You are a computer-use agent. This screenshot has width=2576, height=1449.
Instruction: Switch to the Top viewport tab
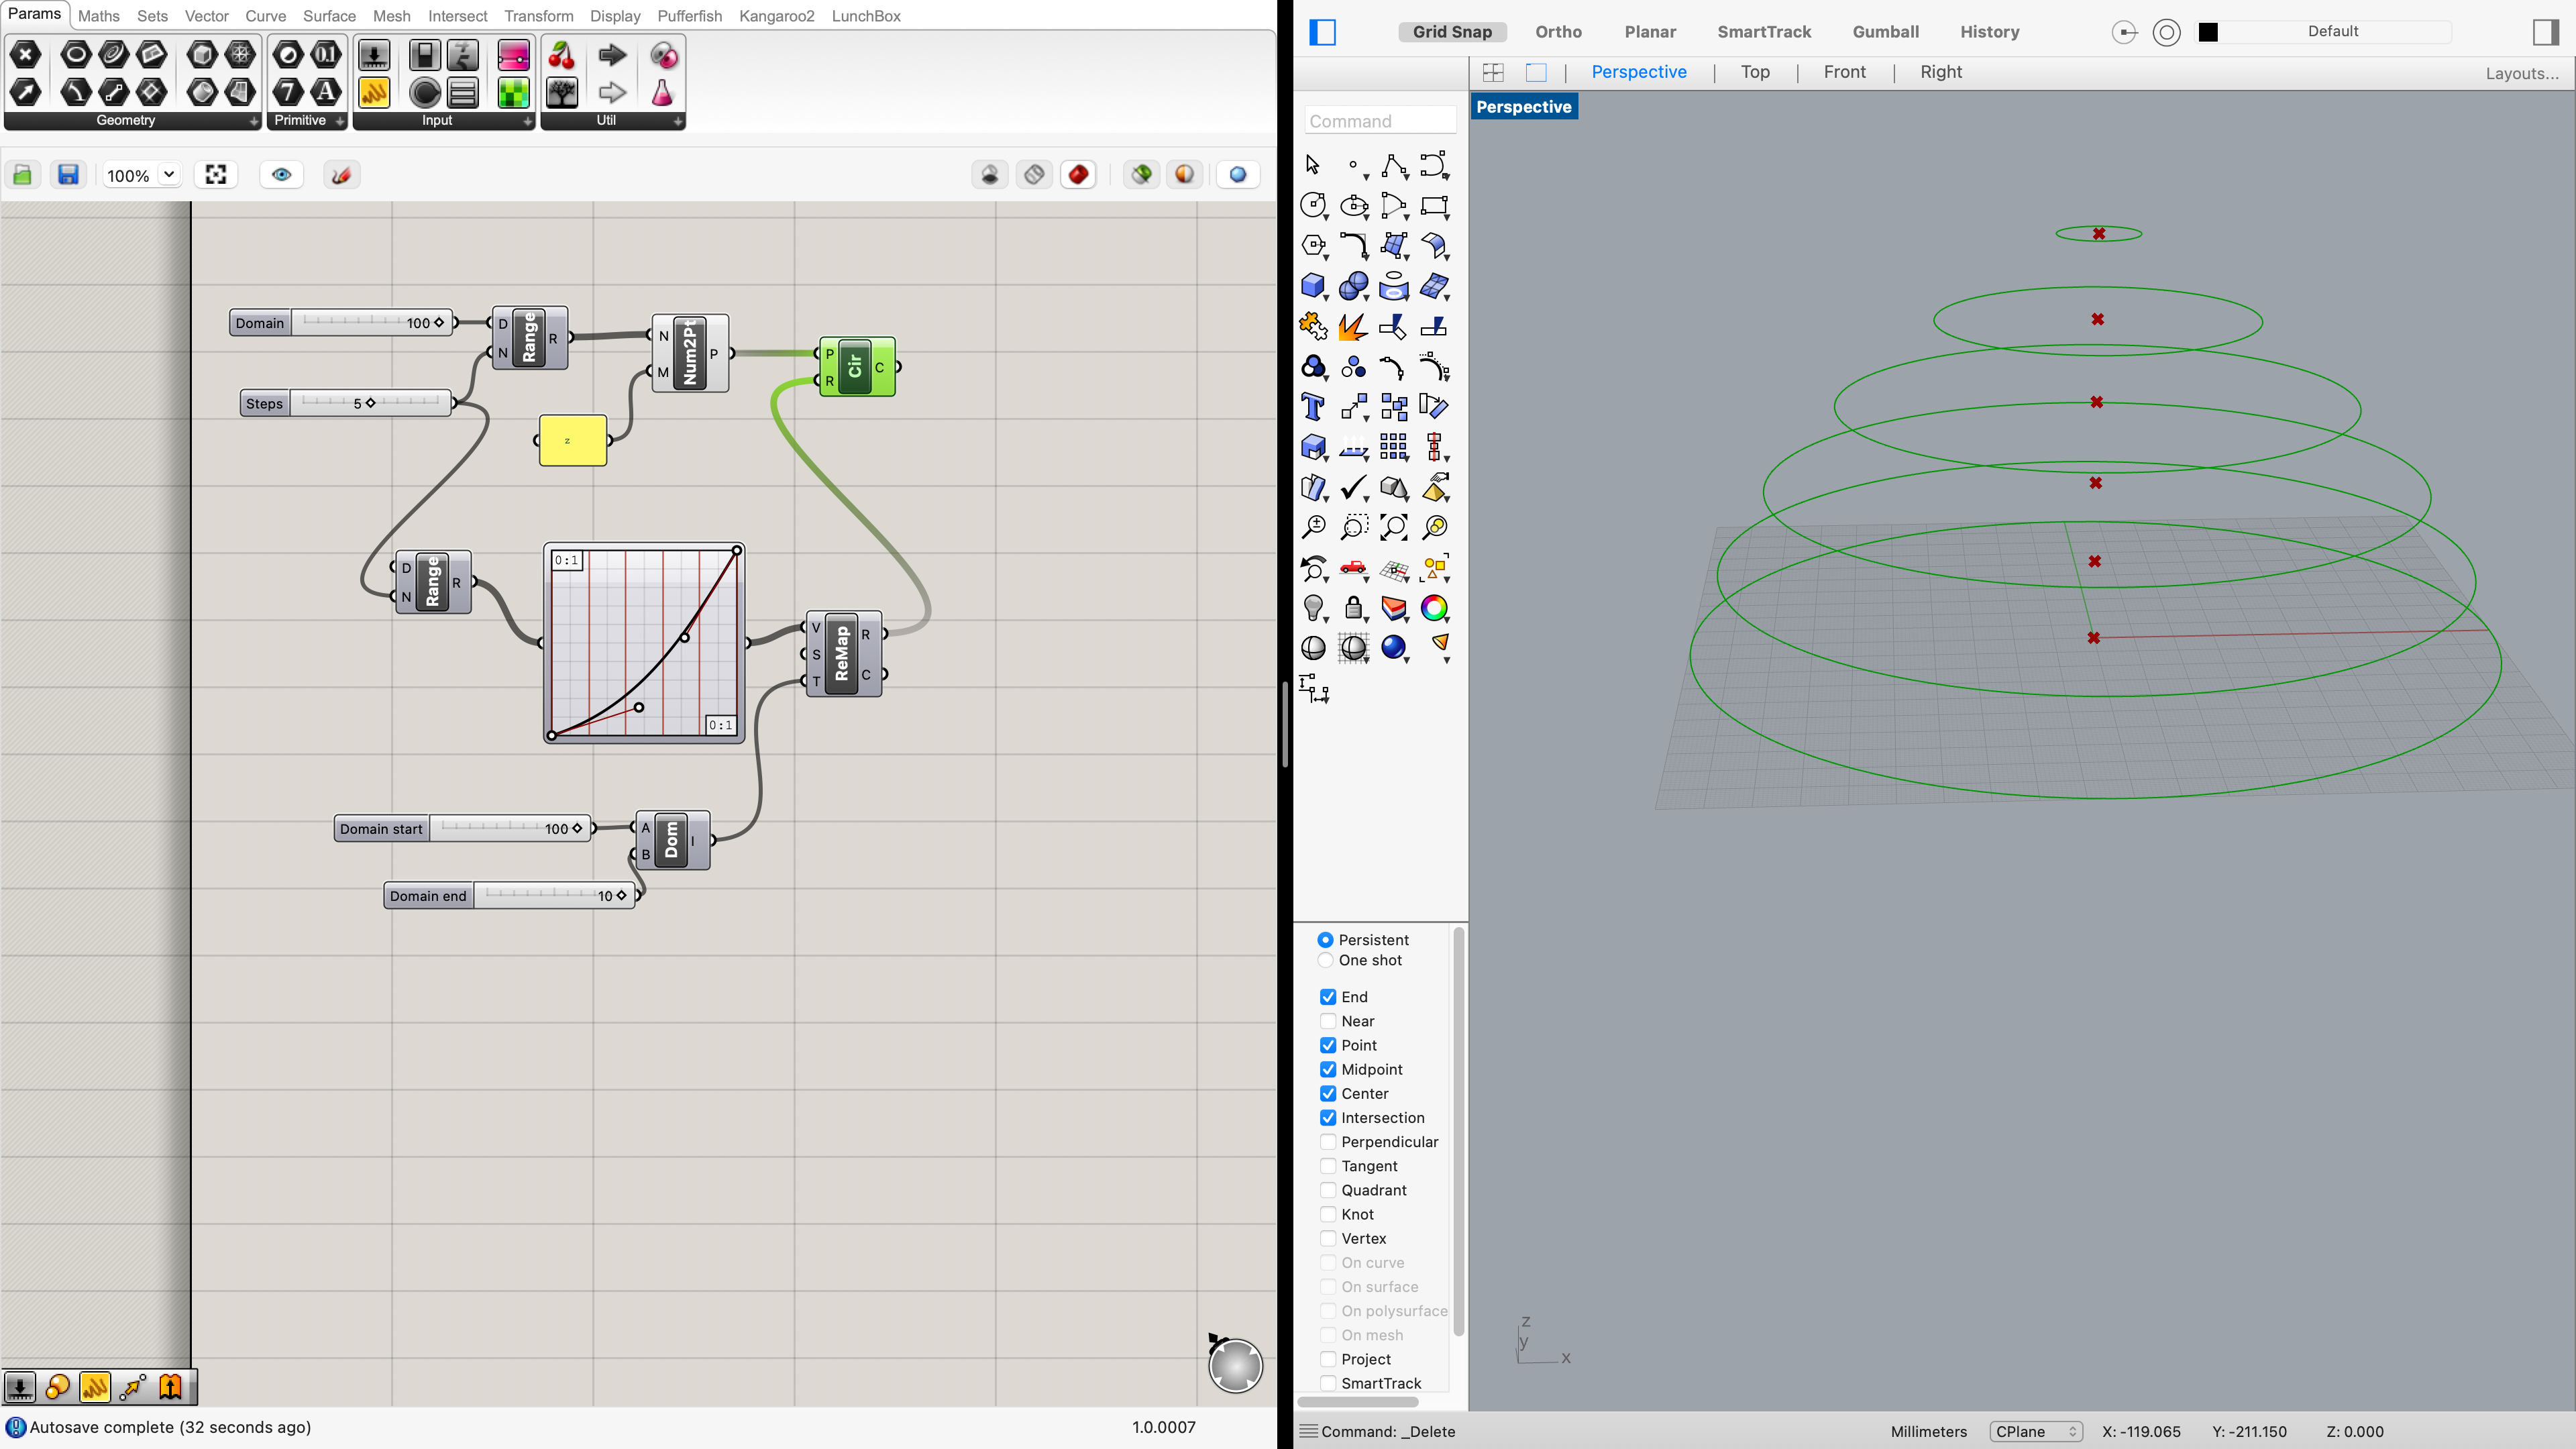[1754, 72]
